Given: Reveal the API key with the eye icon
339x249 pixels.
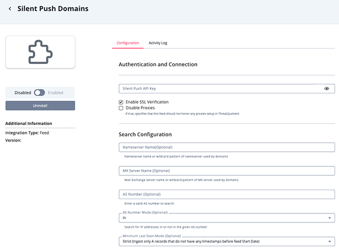Looking at the screenshot, I should [327, 88].
